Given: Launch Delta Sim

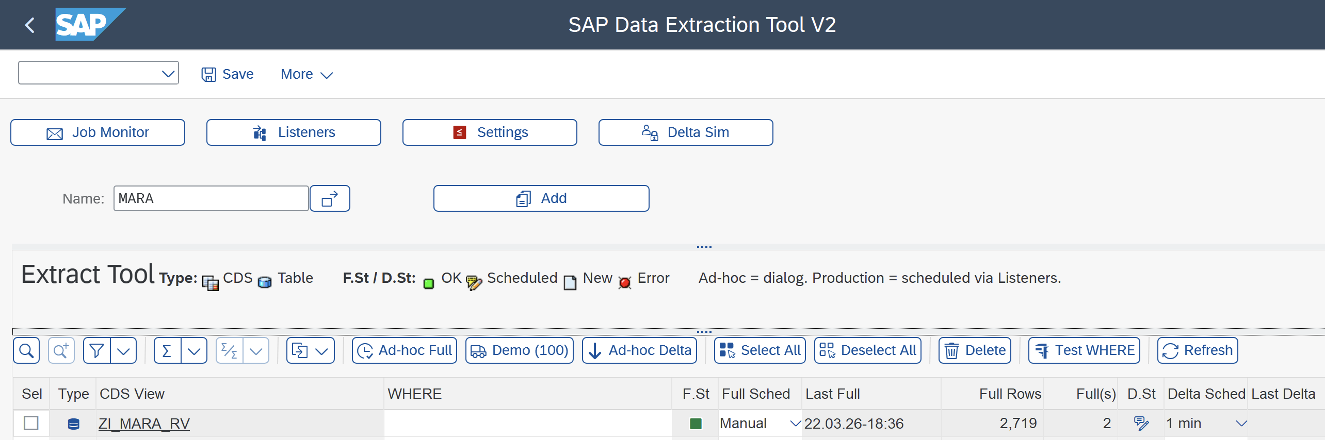Looking at the screenshot, I should 686,132.
